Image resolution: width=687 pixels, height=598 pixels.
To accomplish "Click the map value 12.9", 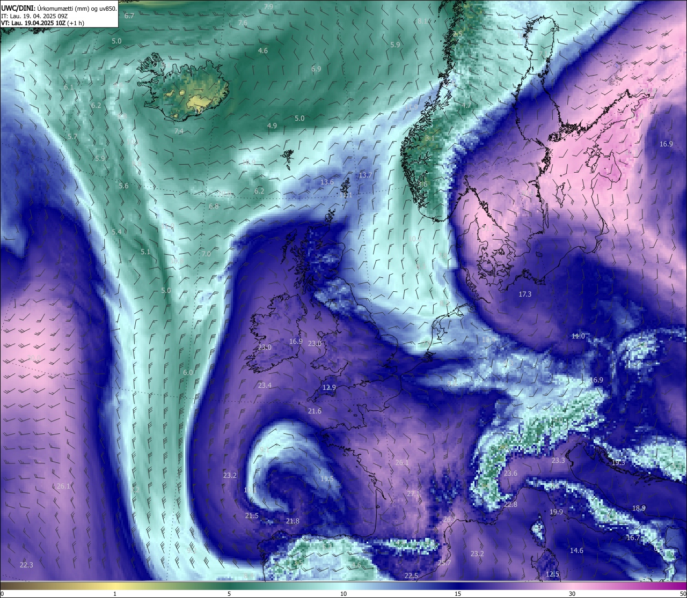I will 329,388.
